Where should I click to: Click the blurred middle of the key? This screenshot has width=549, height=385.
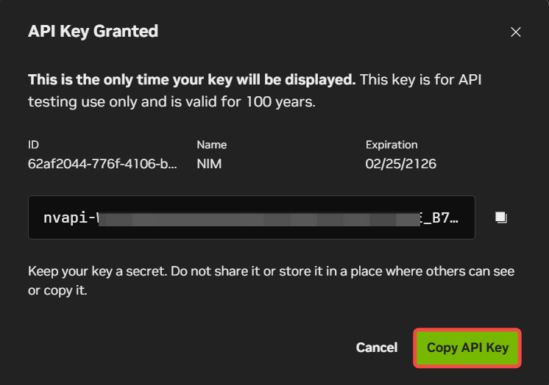click(x=258, y=218)
